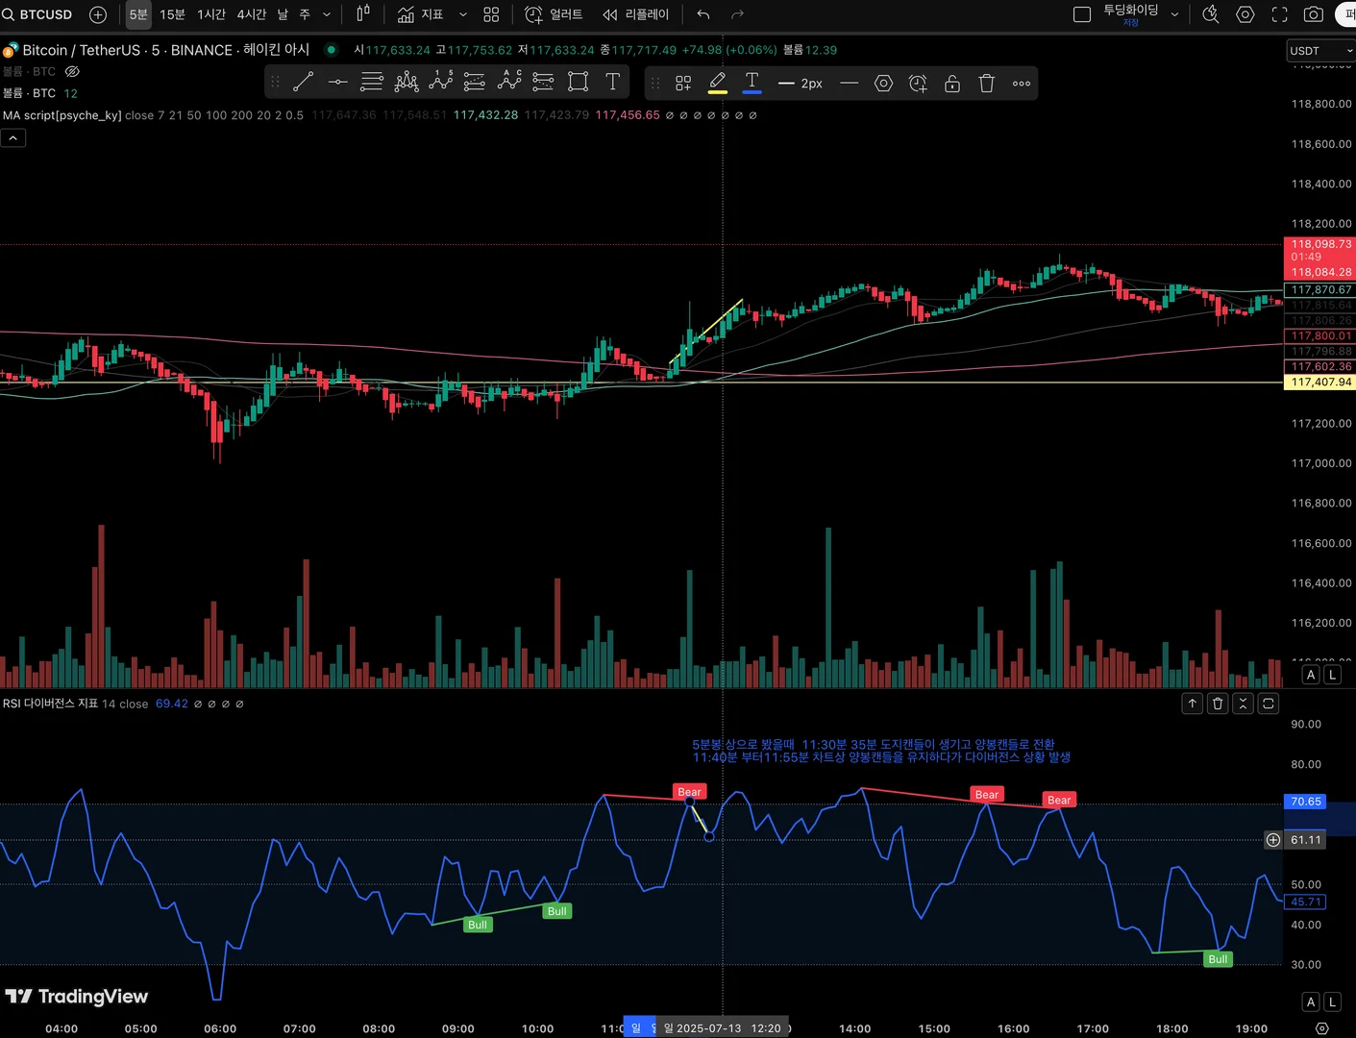Switch to the 15분 timeframe
The height and width of the screenshot is (1038, 1356).
coord(172,14)
